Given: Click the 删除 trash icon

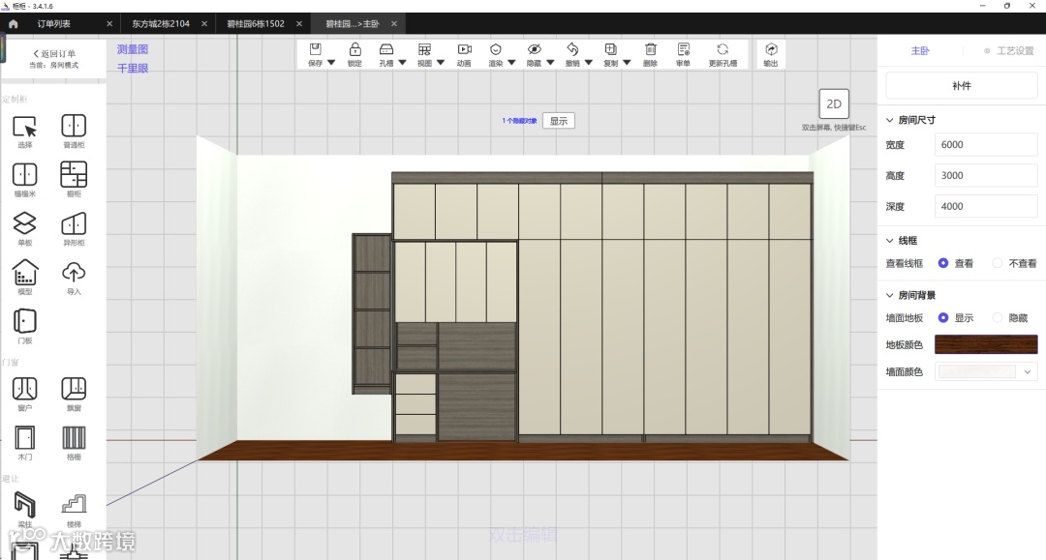Looking at the screenshot, I should 650,50.
